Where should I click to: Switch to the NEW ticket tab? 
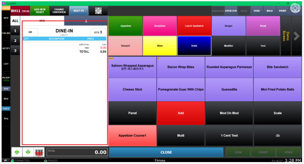(42, 21)
